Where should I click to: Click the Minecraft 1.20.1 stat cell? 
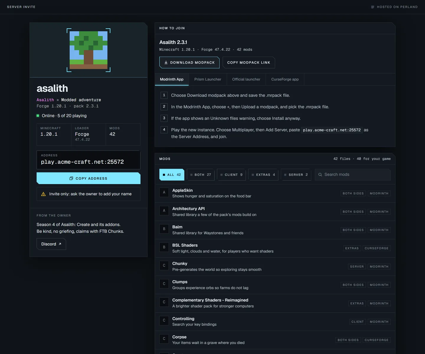tap(54, 135)
